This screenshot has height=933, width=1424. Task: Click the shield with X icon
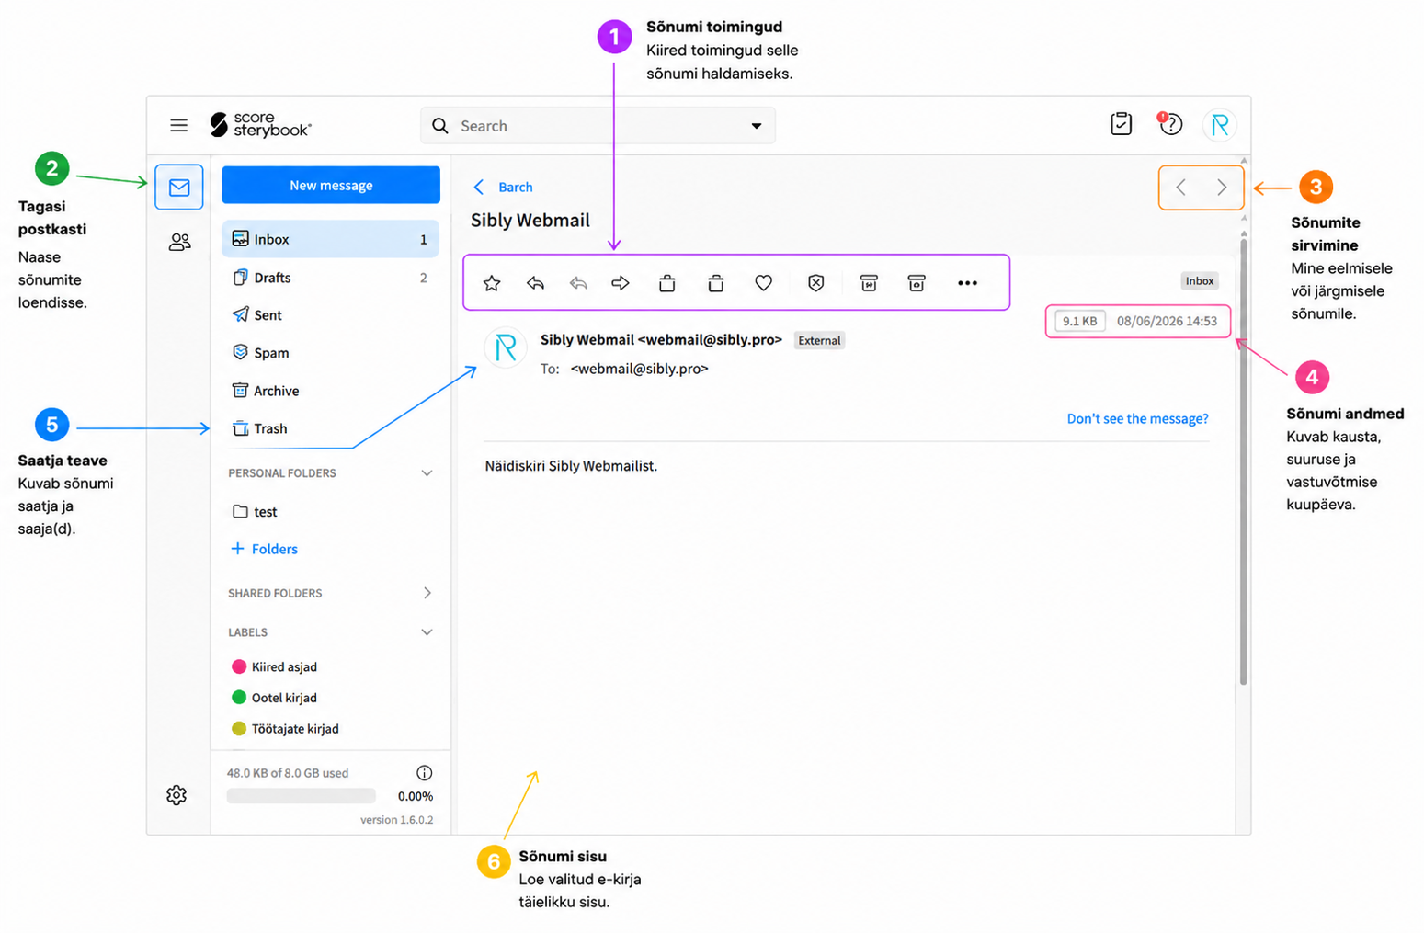click(x=816, y=283)
